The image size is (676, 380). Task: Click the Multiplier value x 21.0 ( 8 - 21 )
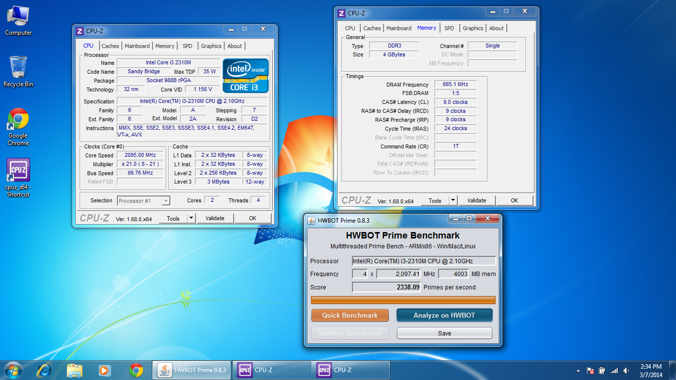click(x=141, y=164)
